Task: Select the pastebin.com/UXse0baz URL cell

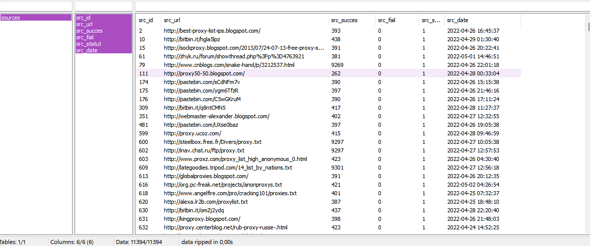Action: pos(201,125)
